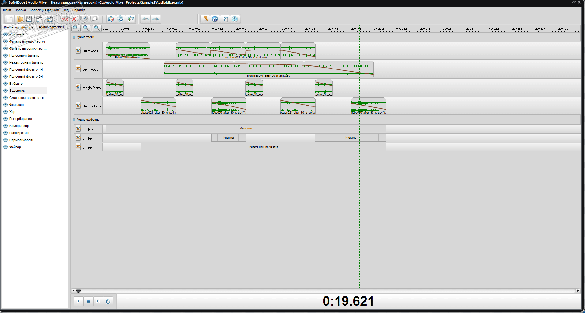The image size is (585, 313).
Task: Click the skip-to-end playback button
Action: click(98, 301)
